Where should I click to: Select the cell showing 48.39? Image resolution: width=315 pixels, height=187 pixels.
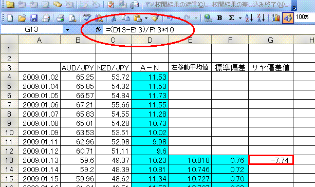[114, 170]
